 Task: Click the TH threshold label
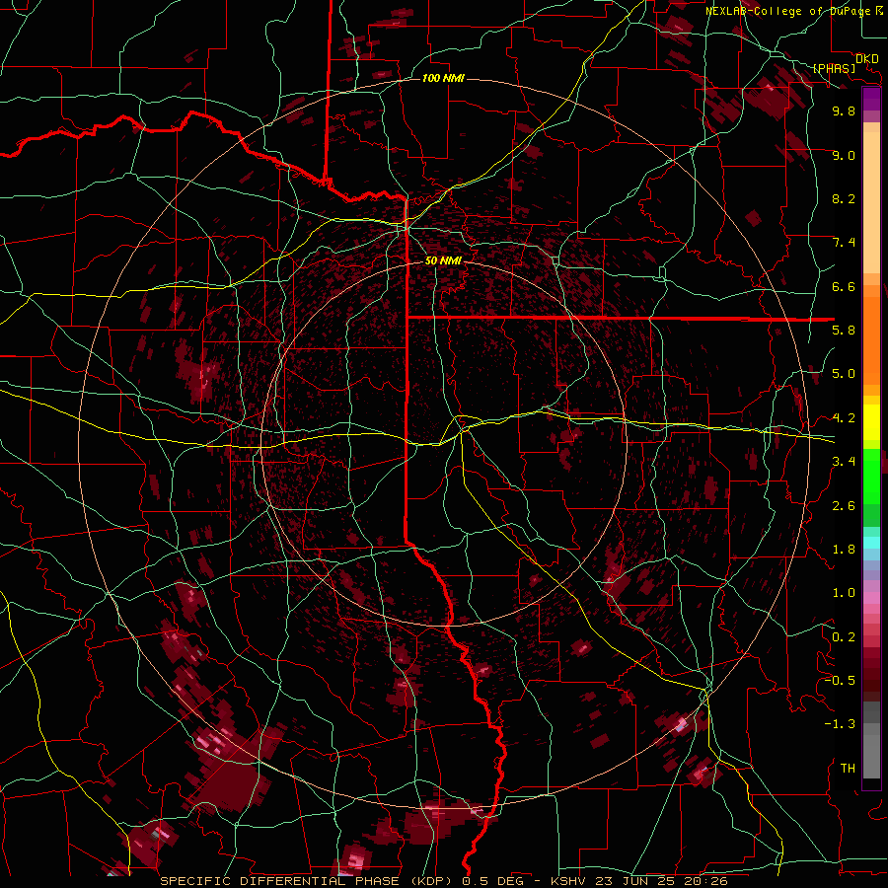click(x=848, y=769)
